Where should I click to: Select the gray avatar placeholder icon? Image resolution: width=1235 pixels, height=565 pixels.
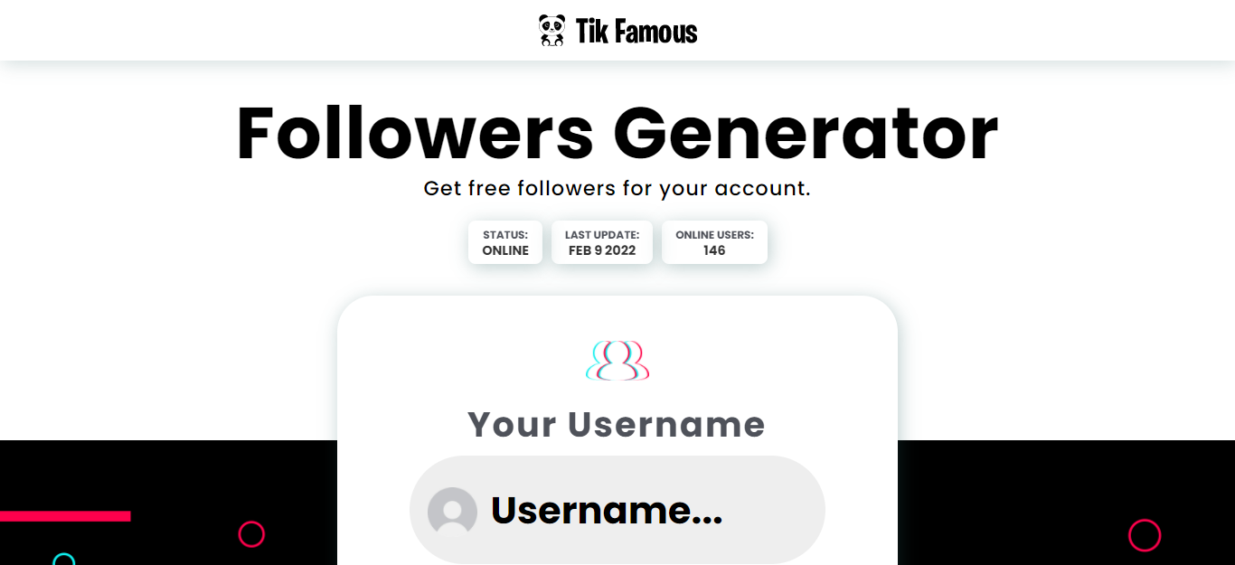[x=452, y=512]
